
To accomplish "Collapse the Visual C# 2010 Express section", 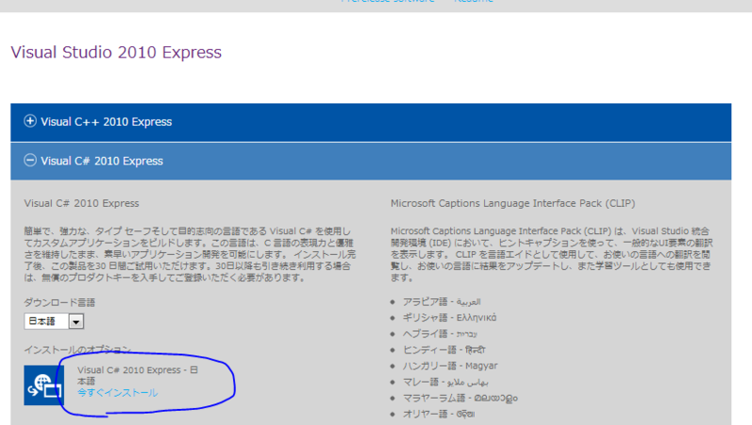I will point(370,161).
